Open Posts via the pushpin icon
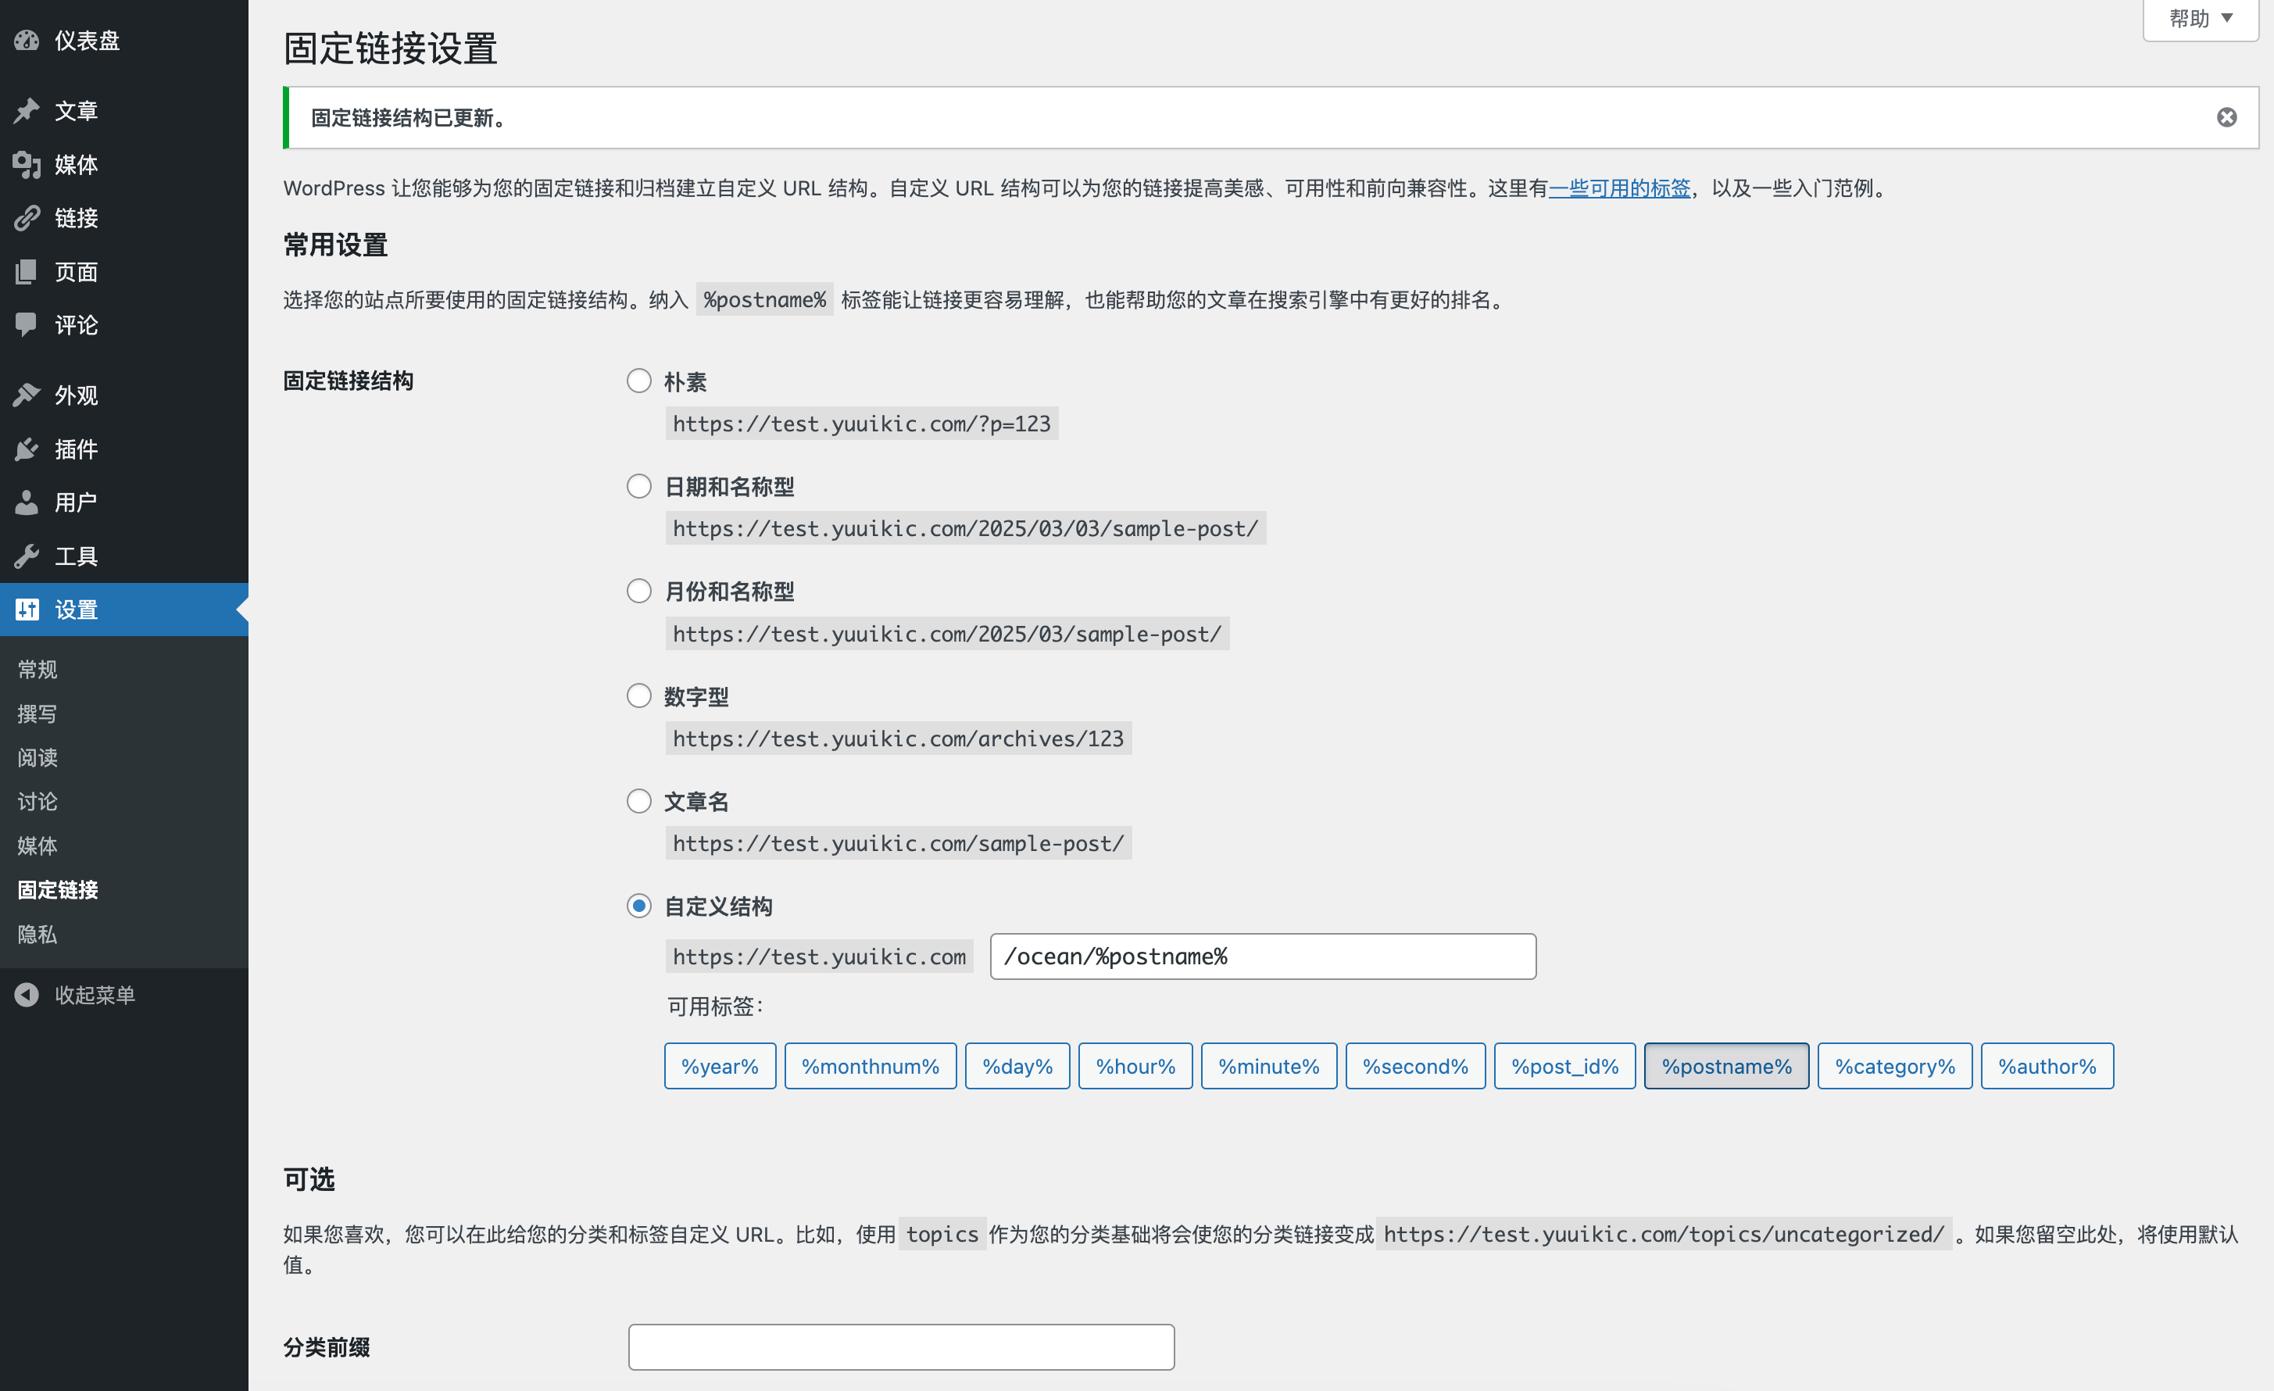Viewport: 2274px width, 1391px height. (27, 111)
